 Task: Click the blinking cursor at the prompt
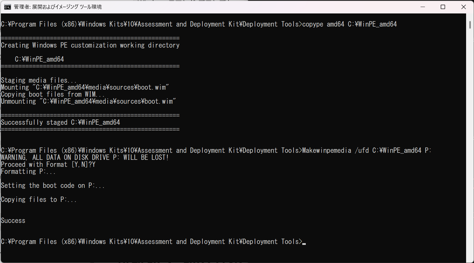(304, 243)
